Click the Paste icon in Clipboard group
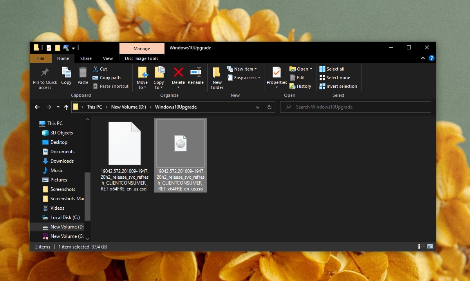470x281 pixels. click(83, 73)
